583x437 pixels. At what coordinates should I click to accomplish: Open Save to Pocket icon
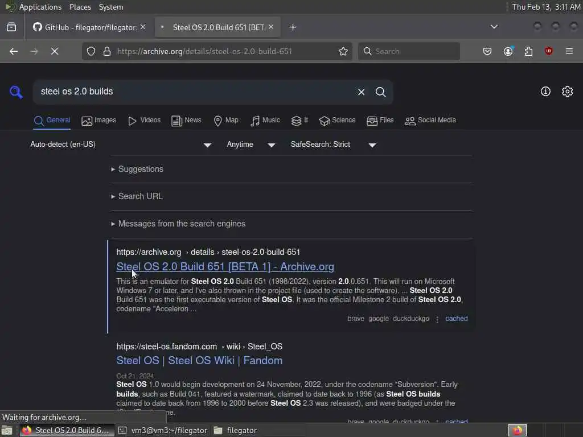tap(487, 51)
